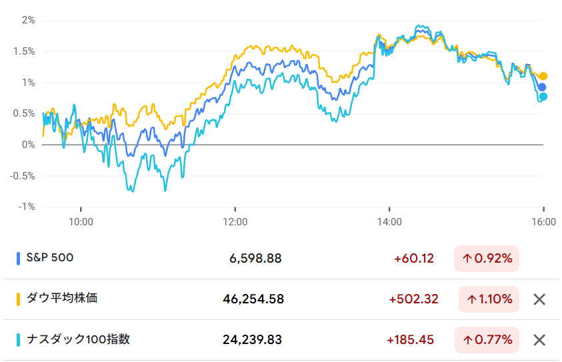Click the ダウ ↑1.10% change badge
The height and width of the screenshot is (362, 562).
489,299
